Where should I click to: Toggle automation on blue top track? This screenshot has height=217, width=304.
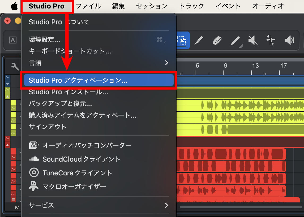tap(7, 78)
